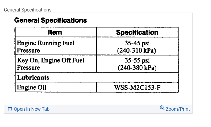Click the (240-380 kPa) value
Image resolution: width=211 pixels, height=127 pixels.
coord(137,68)
